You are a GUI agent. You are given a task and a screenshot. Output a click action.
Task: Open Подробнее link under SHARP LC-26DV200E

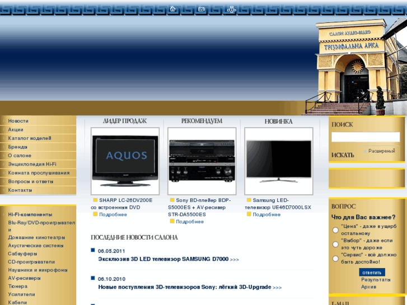click(x=113, y=214)
